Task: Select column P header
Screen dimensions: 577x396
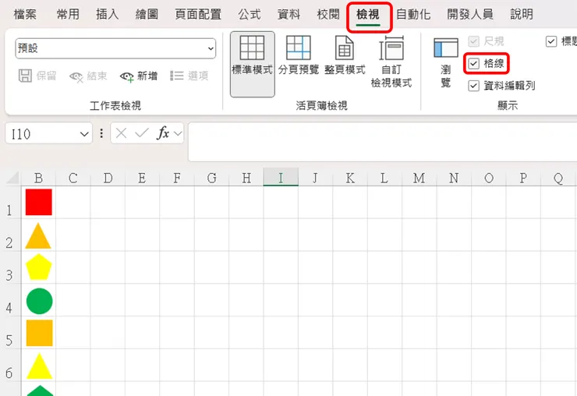Action: coord(523,179)
